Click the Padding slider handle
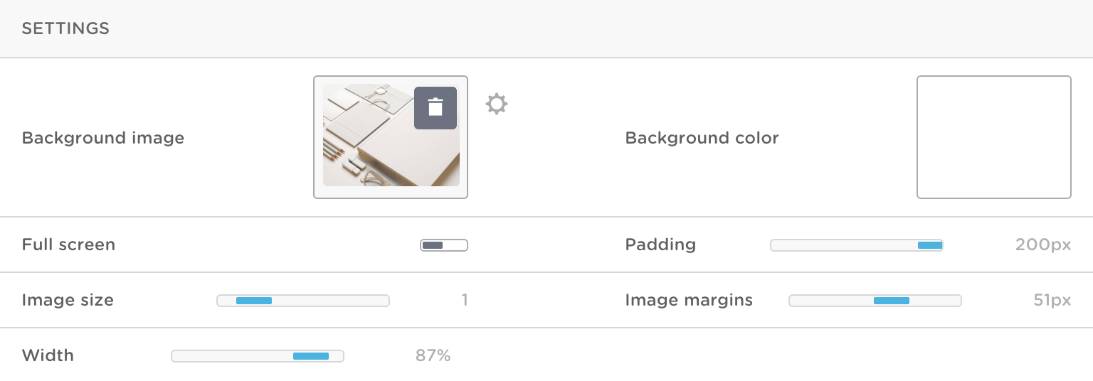This screenshot has height=381, width=1093. pyautogui.click(x=930, y=245)
